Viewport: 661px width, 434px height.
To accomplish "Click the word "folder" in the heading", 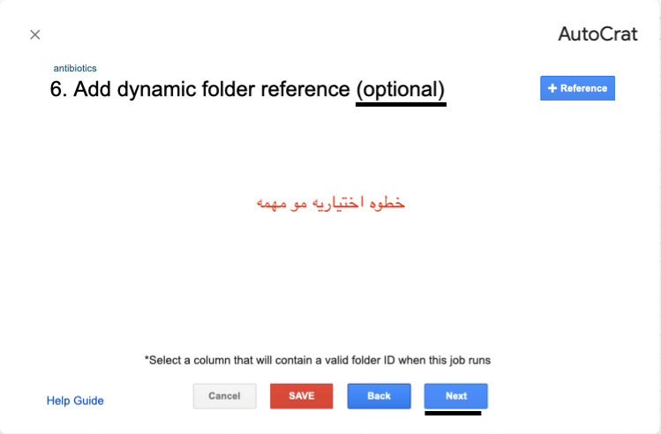I will 219,89.
